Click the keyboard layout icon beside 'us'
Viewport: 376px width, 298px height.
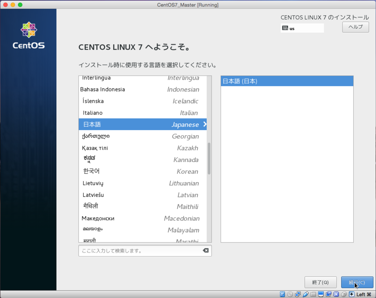click(285, 28)
